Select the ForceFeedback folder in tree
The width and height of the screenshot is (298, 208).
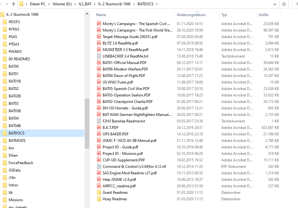click(x=21, y=163)
